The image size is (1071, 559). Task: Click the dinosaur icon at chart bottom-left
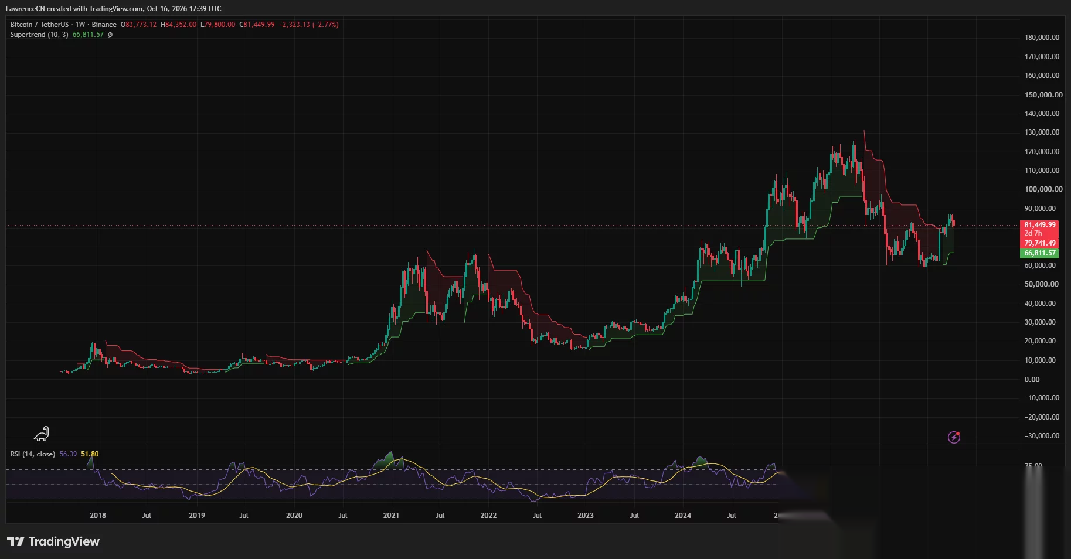pyautogui.click(x=42, y=434)
